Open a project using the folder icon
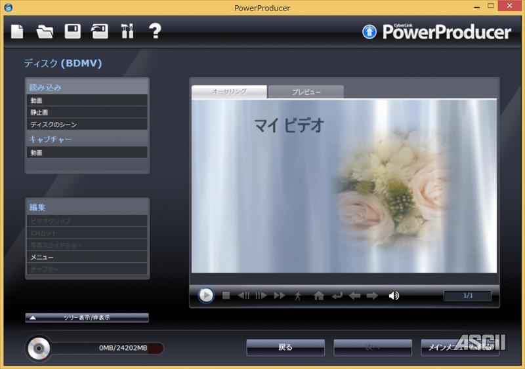 (x=45, y=31)
